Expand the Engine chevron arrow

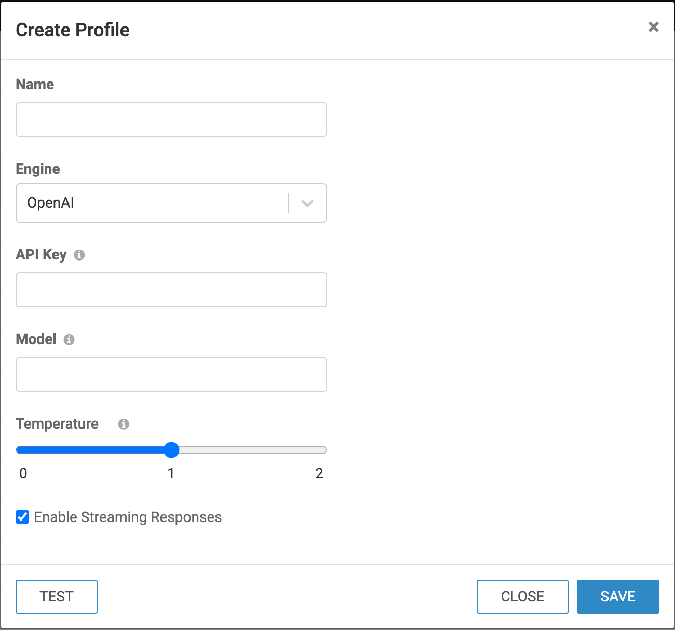307,203
